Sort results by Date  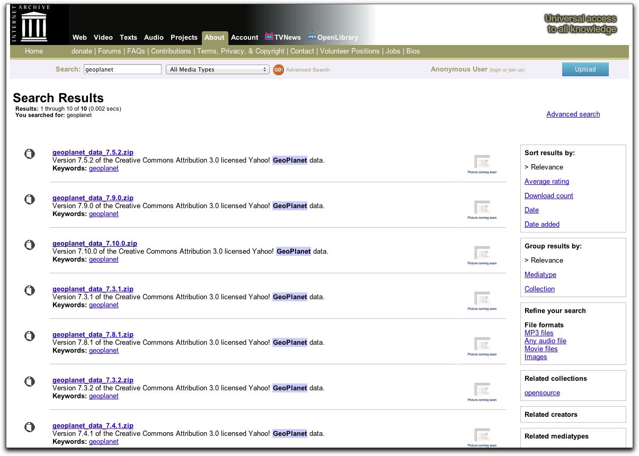(x=531, y=210)
